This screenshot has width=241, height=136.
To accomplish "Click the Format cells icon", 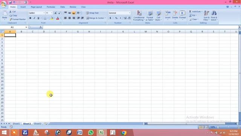I will (182, 13).
